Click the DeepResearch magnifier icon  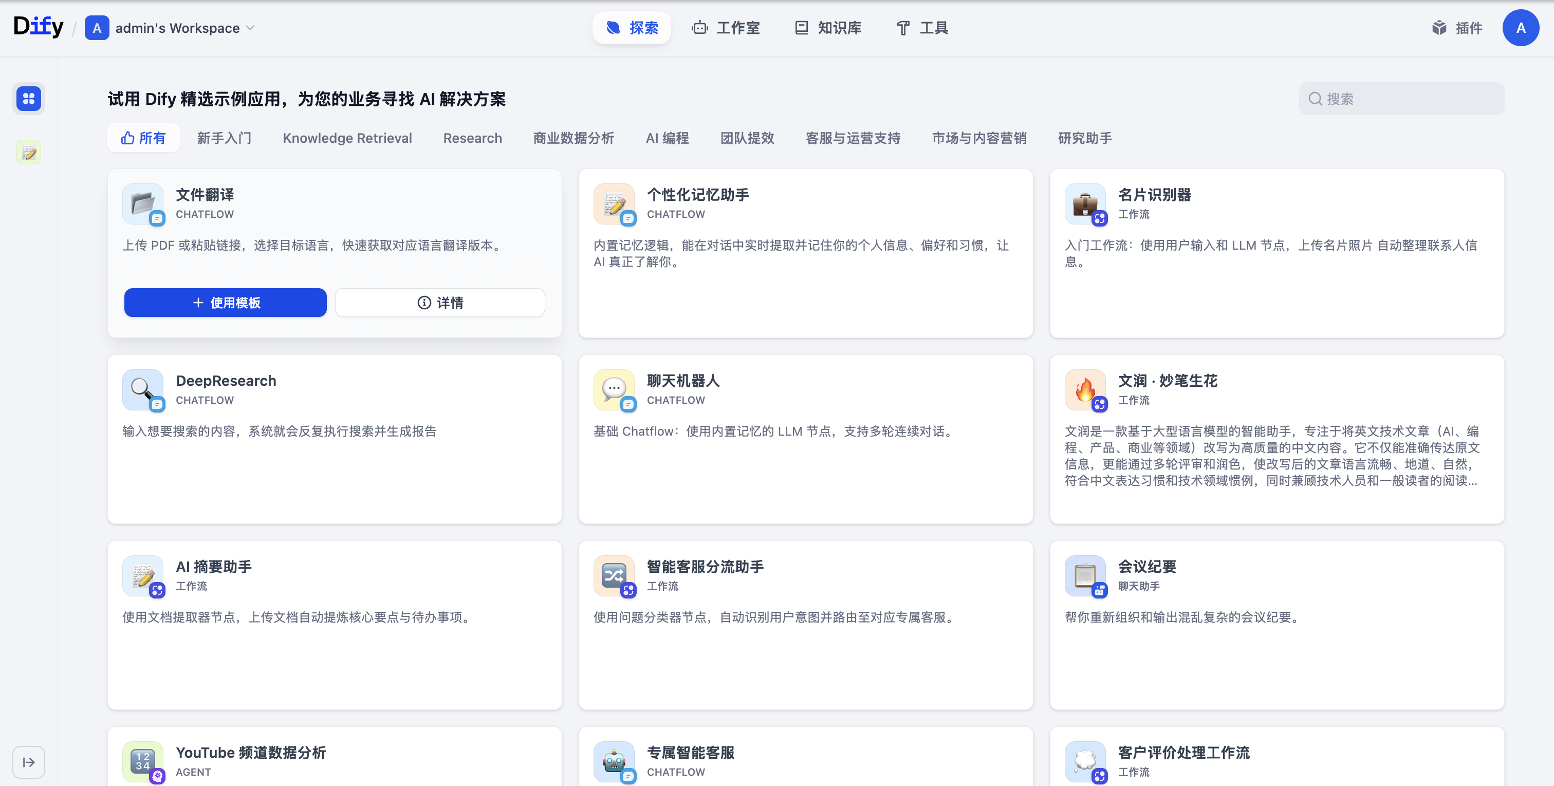pos(143,390)
